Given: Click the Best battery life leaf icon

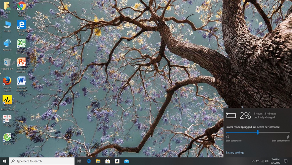Looking at the screenshot, I should coord(227,137).
